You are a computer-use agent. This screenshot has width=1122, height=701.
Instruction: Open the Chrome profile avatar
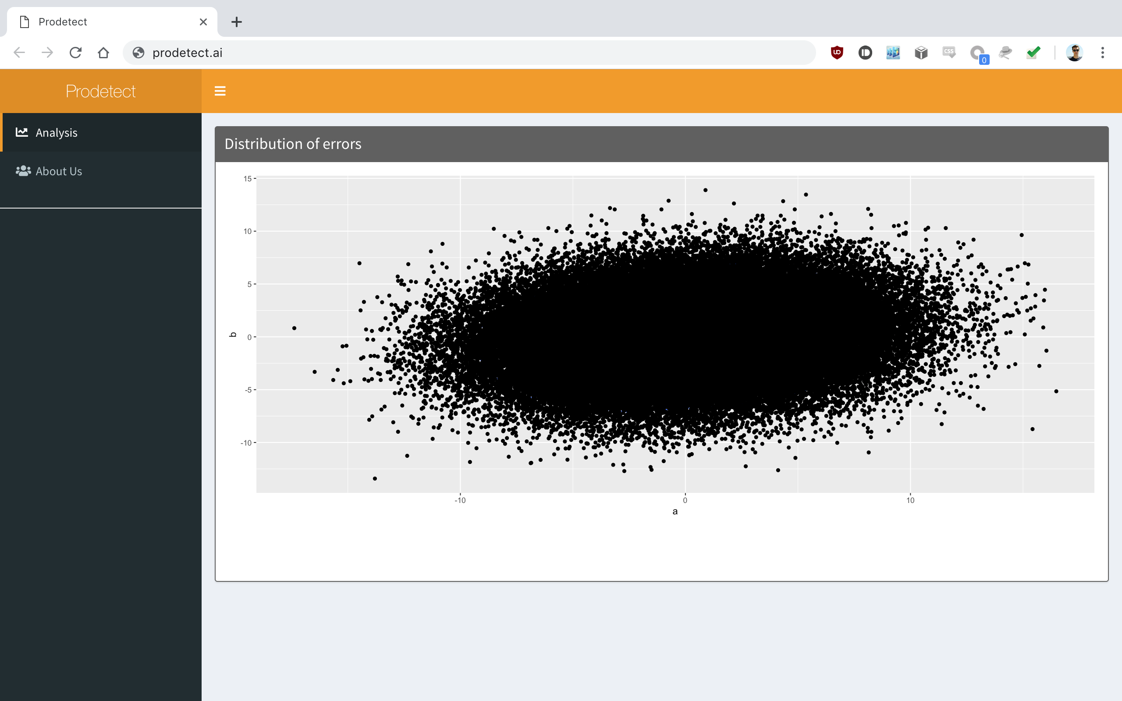[x=1074, y=53]
